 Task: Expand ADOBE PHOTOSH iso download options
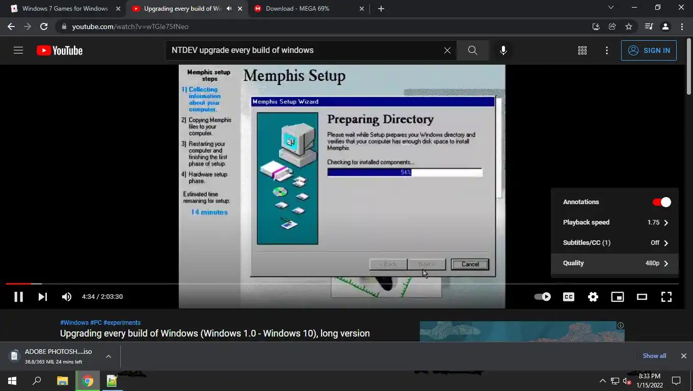click(x=109, y=356)
